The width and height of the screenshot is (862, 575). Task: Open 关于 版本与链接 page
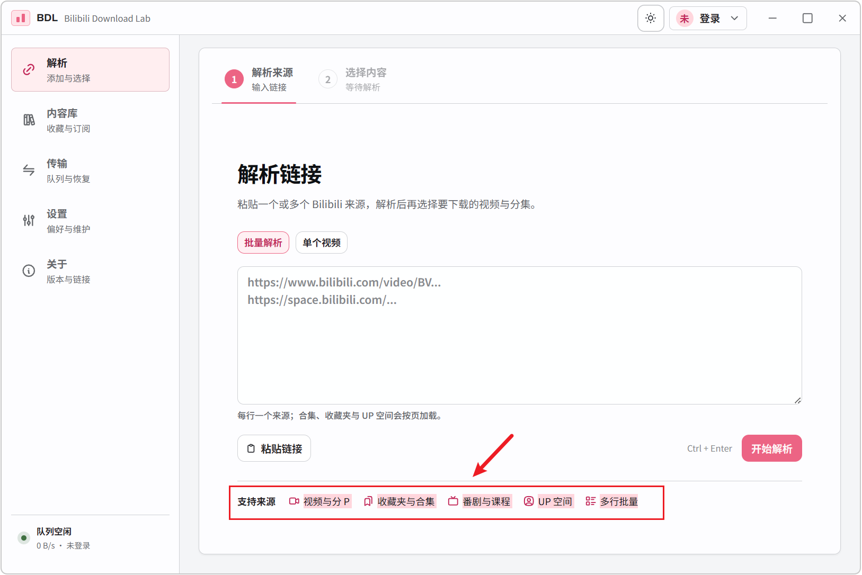(x=90, y=271)
